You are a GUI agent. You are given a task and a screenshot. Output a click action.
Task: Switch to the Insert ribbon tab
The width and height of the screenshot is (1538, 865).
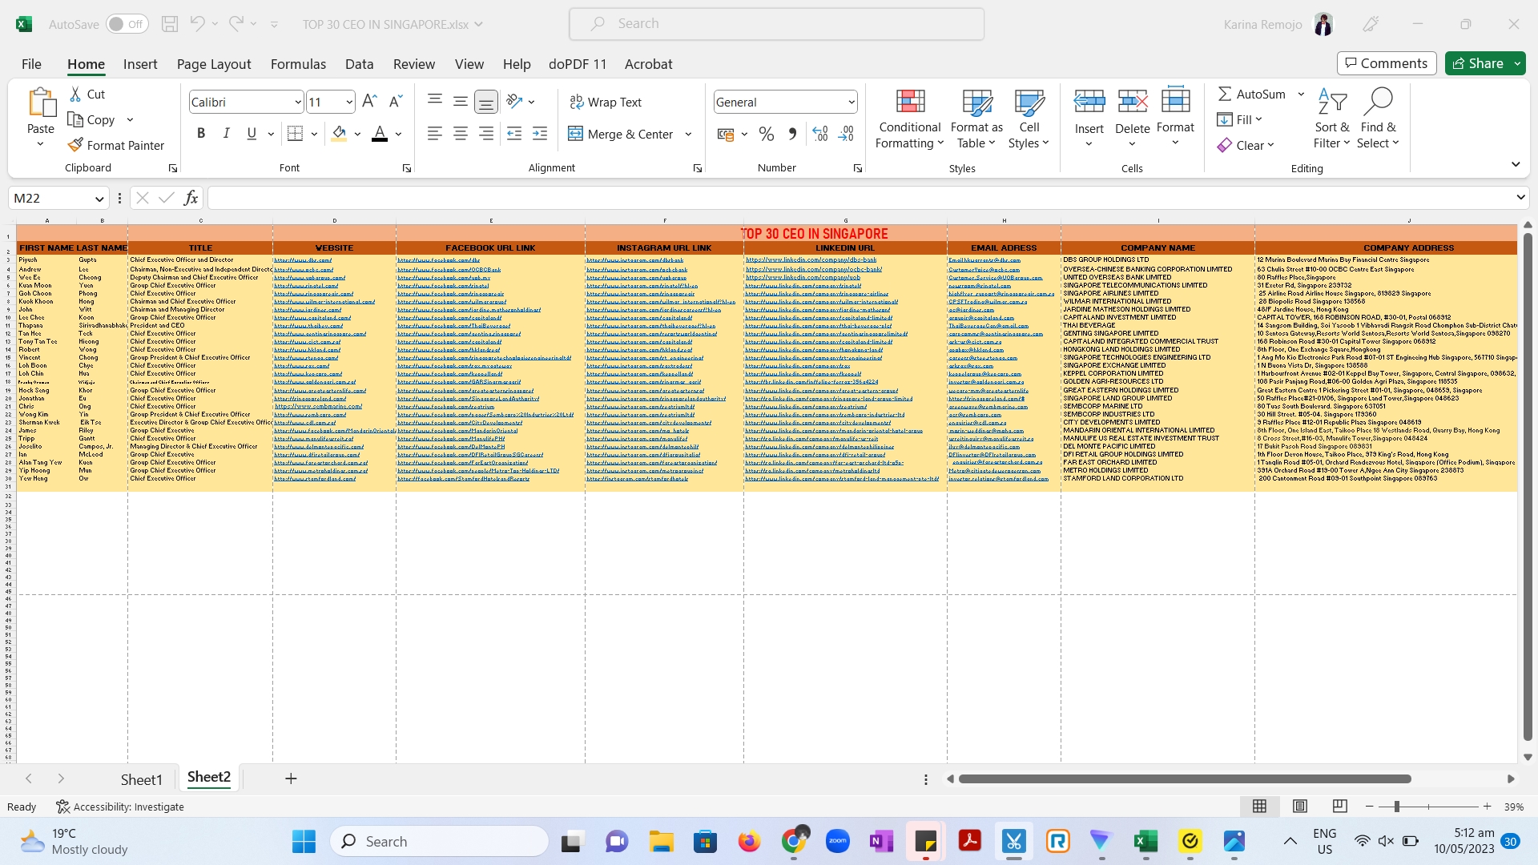pyautogui.click(x=140, y=64)
